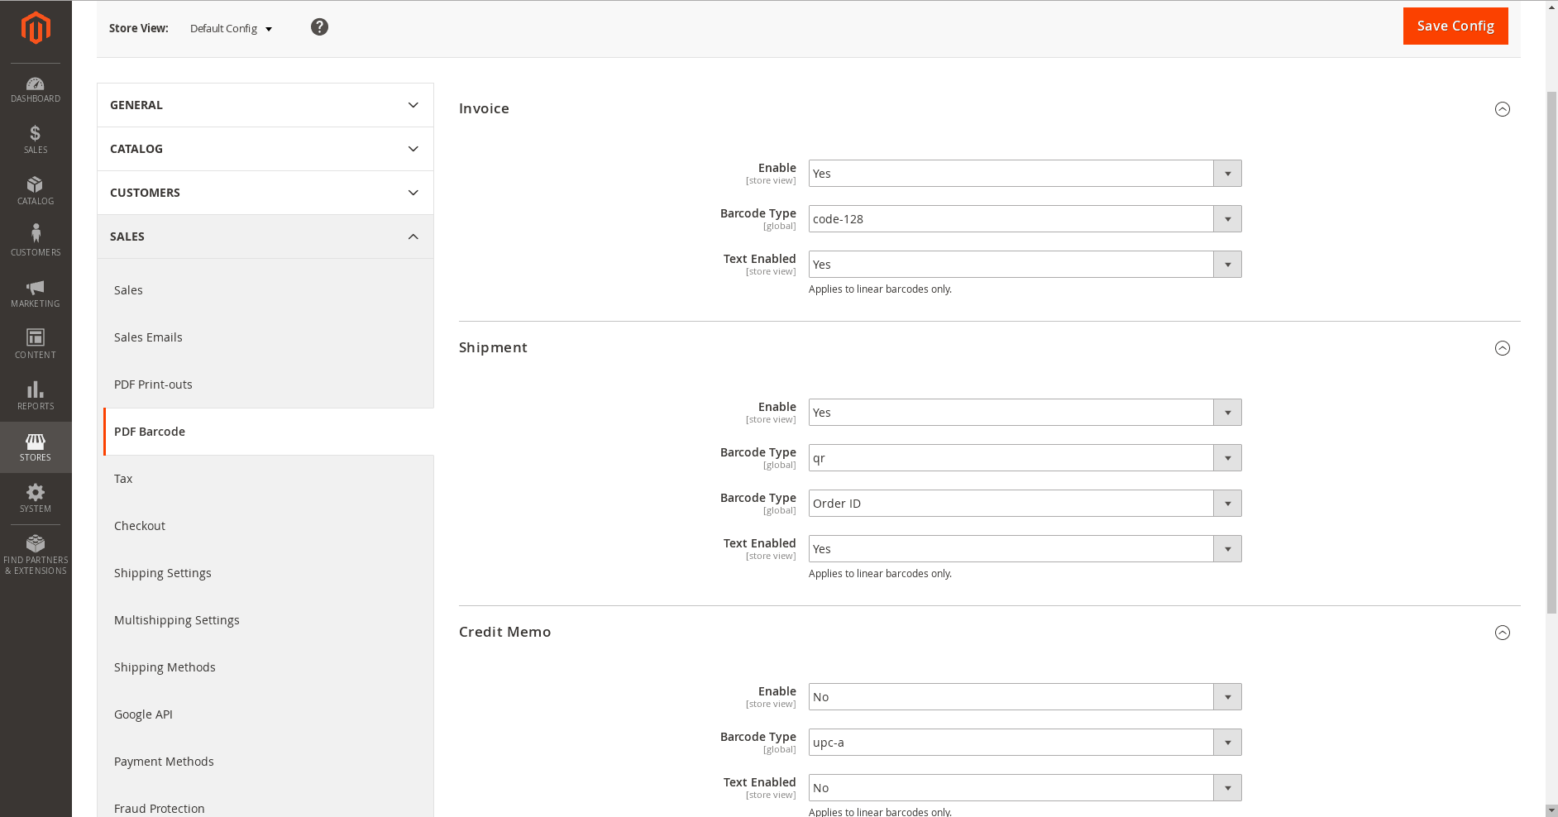
Task: Open the Stores sidebar menu icon
Action: tap(36, 447)
